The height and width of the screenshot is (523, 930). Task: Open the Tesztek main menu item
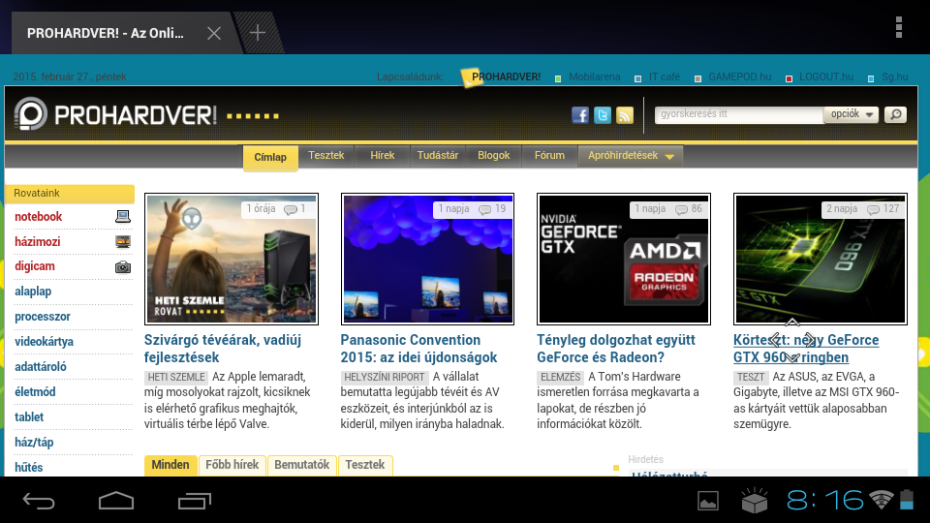pyautogui.click(x=326, y=155)
